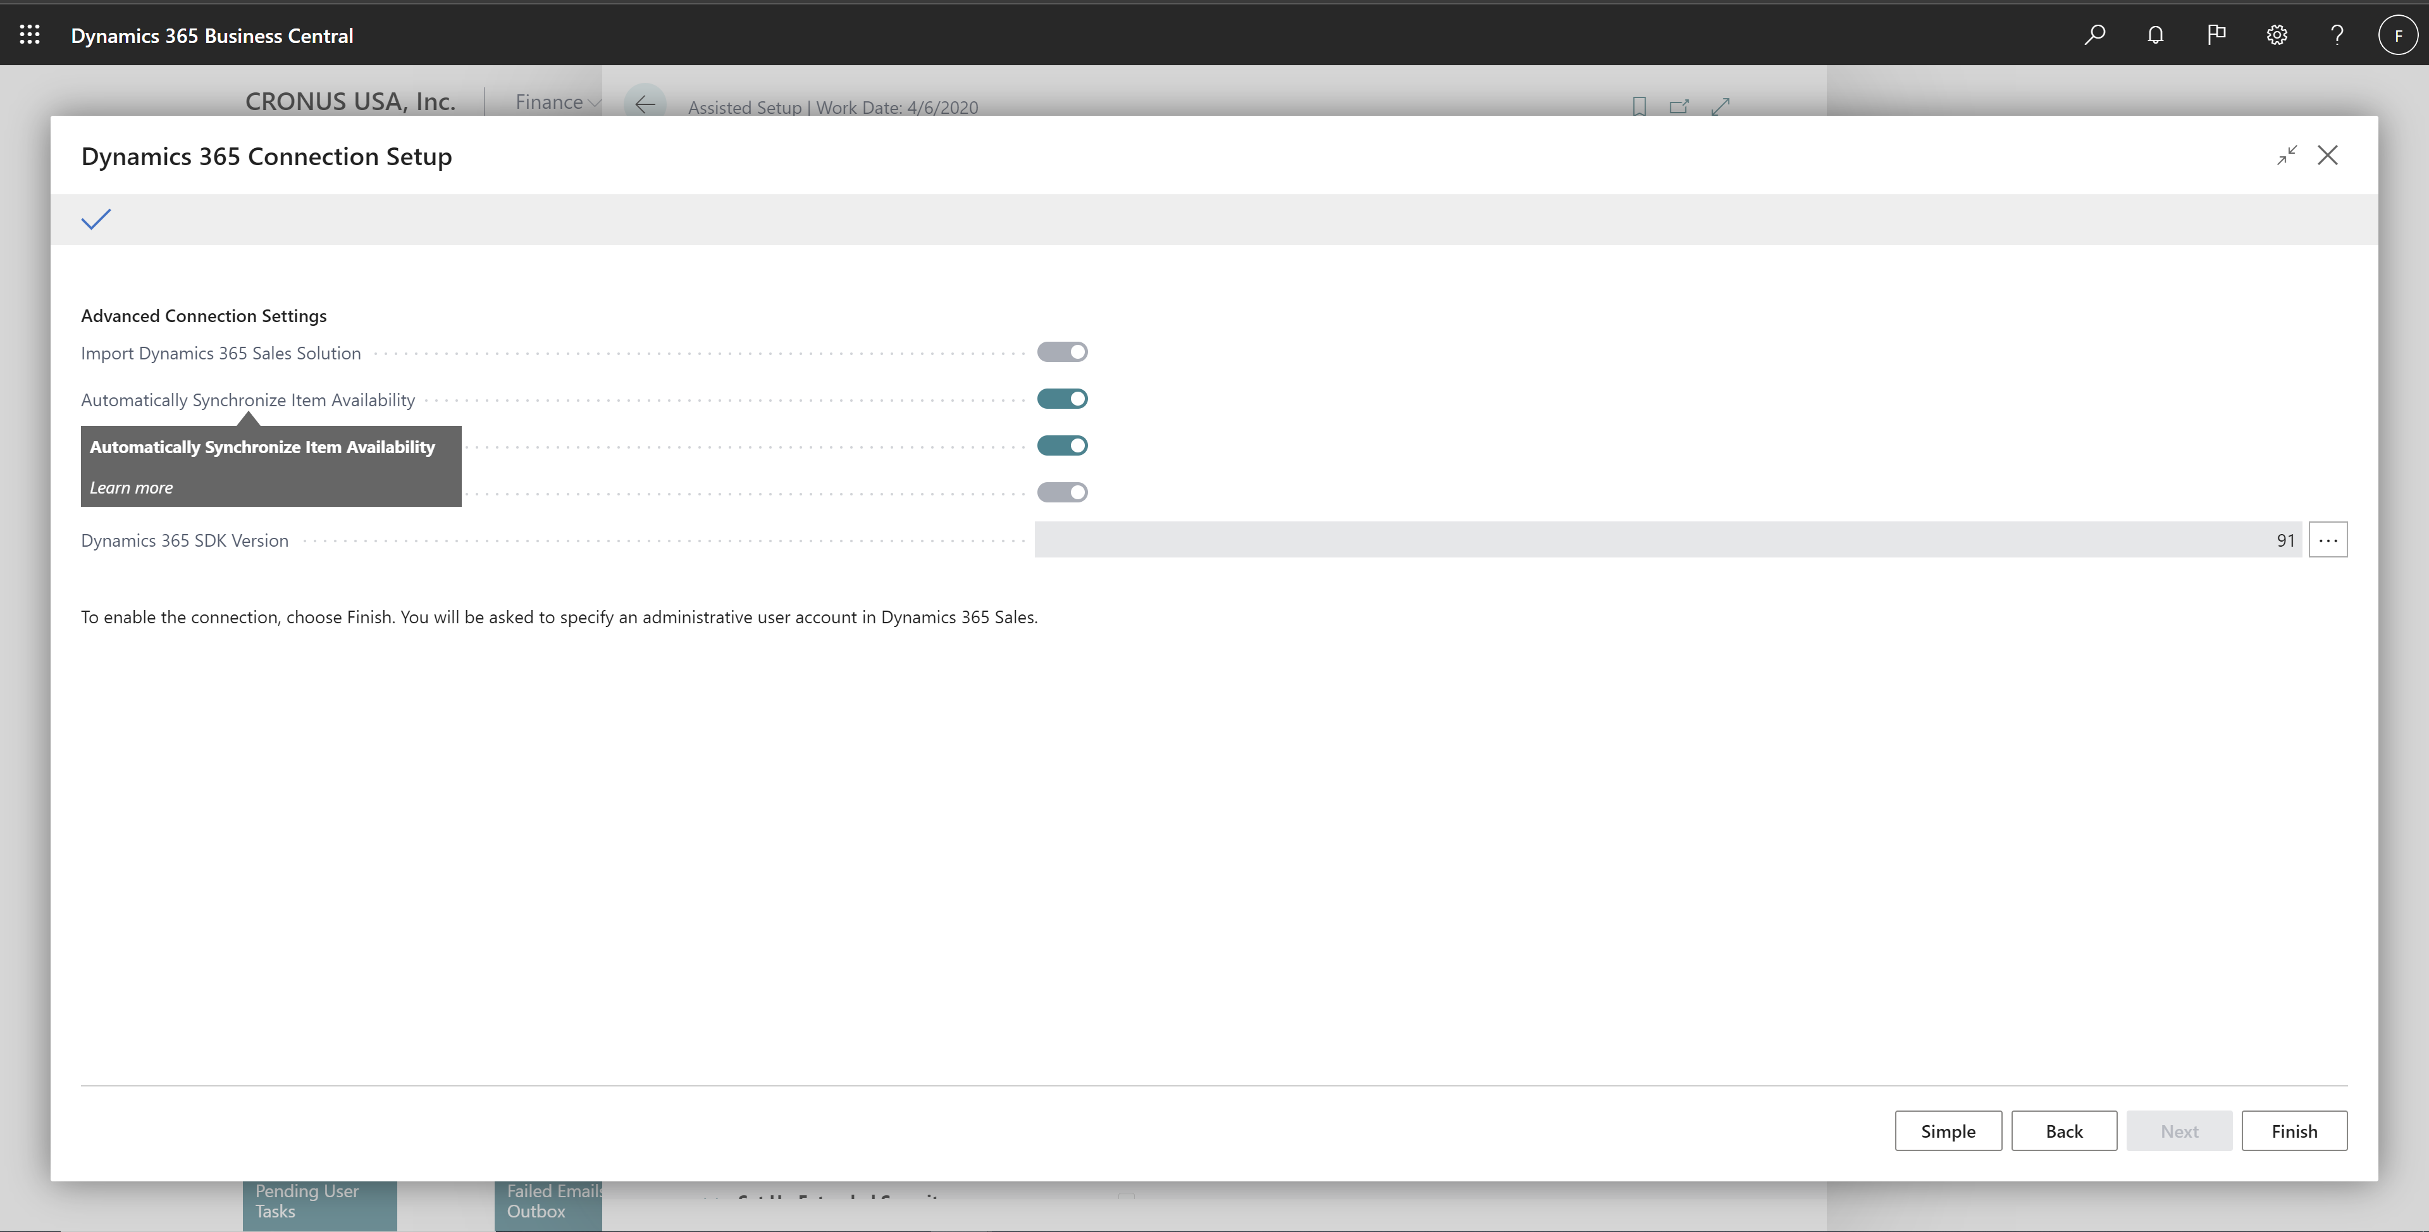Toggle Import Dynamics 365 Sales Solution switch
This screenshot has width=2429, height=1232.
click(1061, 351)
